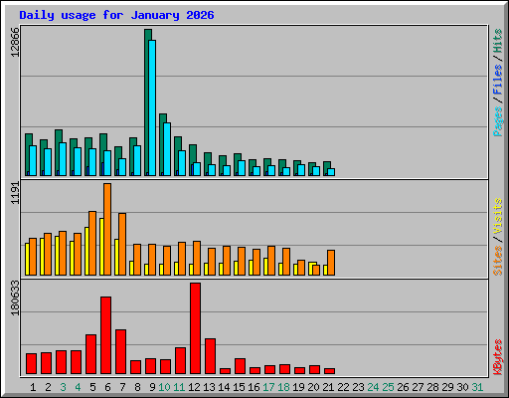The width and height of the screenshot is (509, 398).
Task: Click day 12 on the x-axis
Action: [194, 387]
